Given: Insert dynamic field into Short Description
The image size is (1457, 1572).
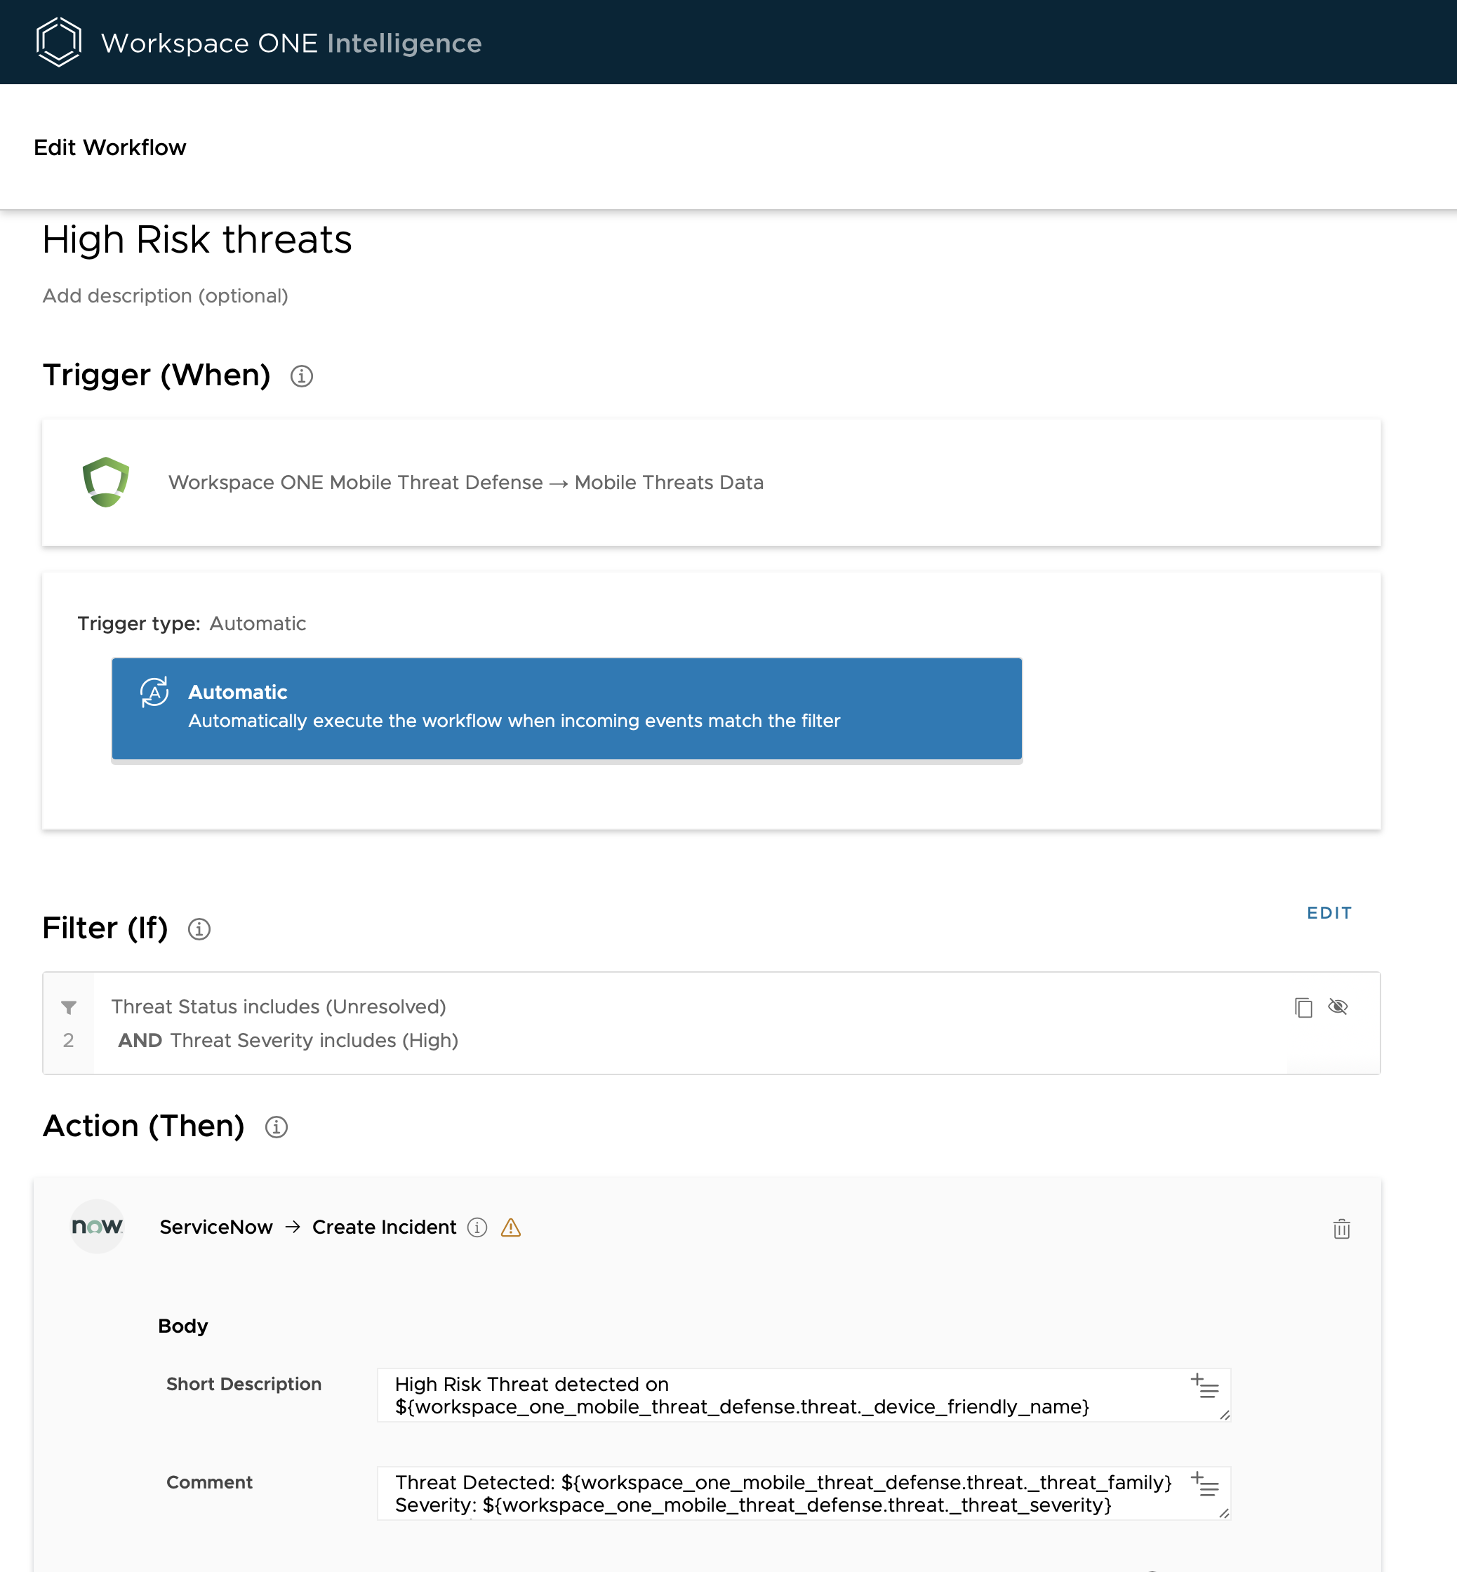Looking at the screenshot, I should tap(1206, 1386).
